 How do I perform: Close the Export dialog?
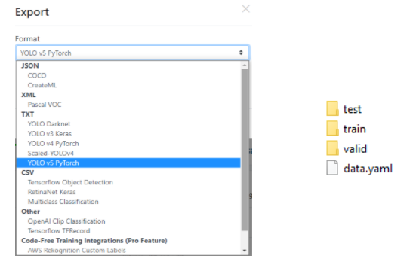[x=245, y=9]
